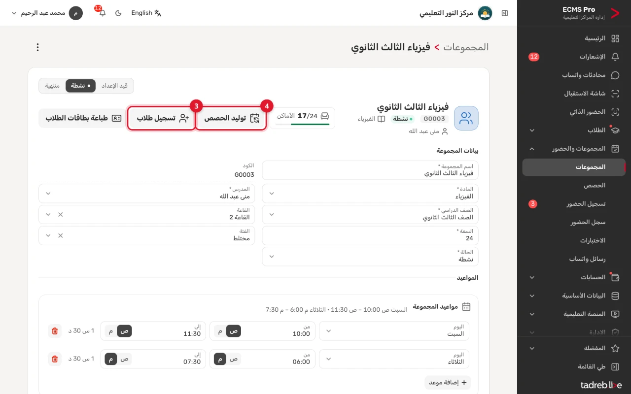Click تسجيل طلاب button
The height and width of the screenshot is (394, 631).
[162, 118]
